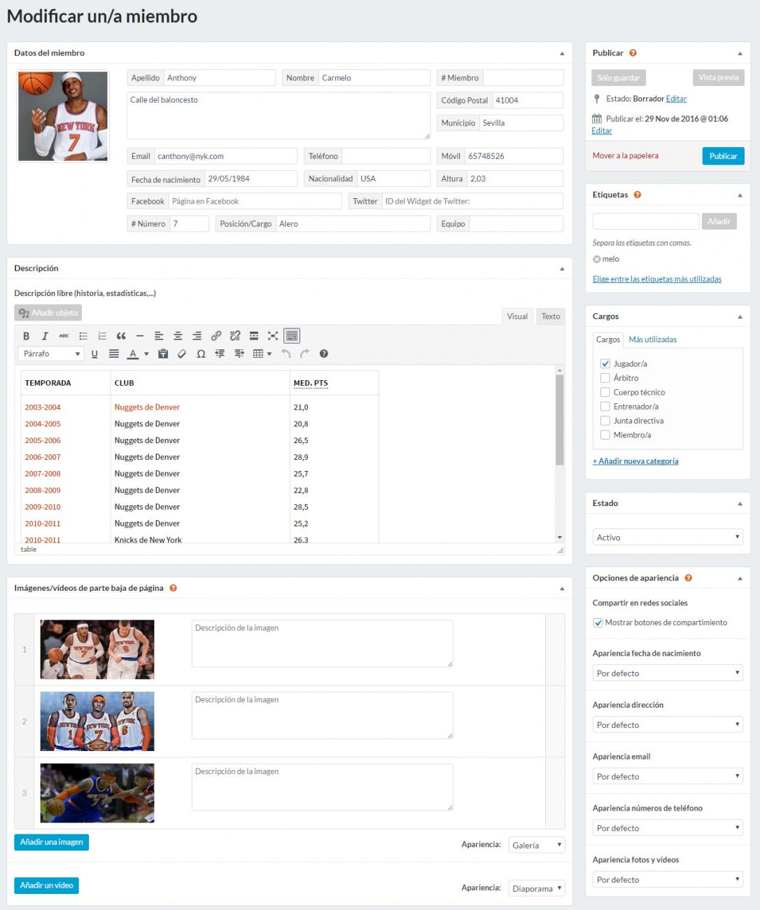Remove the 'melo' tag
Screen dimensions: 760x910
coord(597,259)
